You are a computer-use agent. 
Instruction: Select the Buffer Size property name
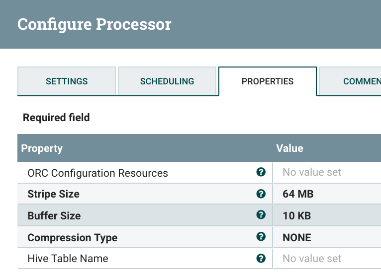[54, 216]
